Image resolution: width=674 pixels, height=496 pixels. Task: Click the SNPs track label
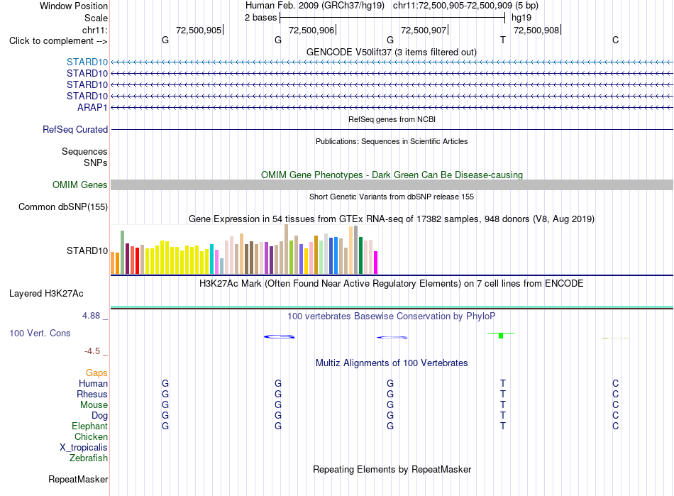(96, 163)
